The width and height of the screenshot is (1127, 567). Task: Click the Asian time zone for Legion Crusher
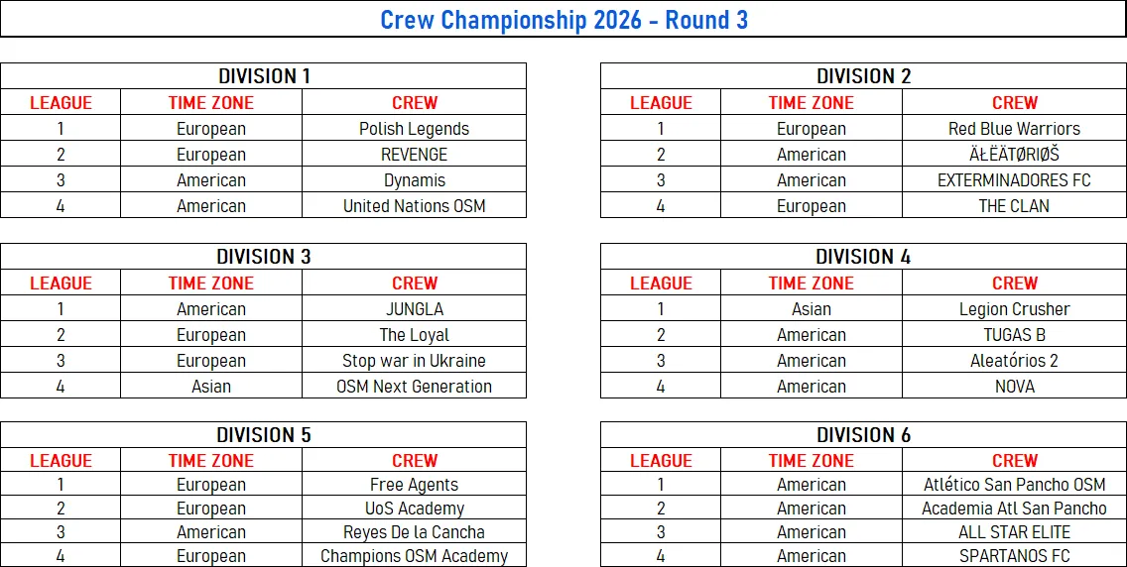click(812, 308)
